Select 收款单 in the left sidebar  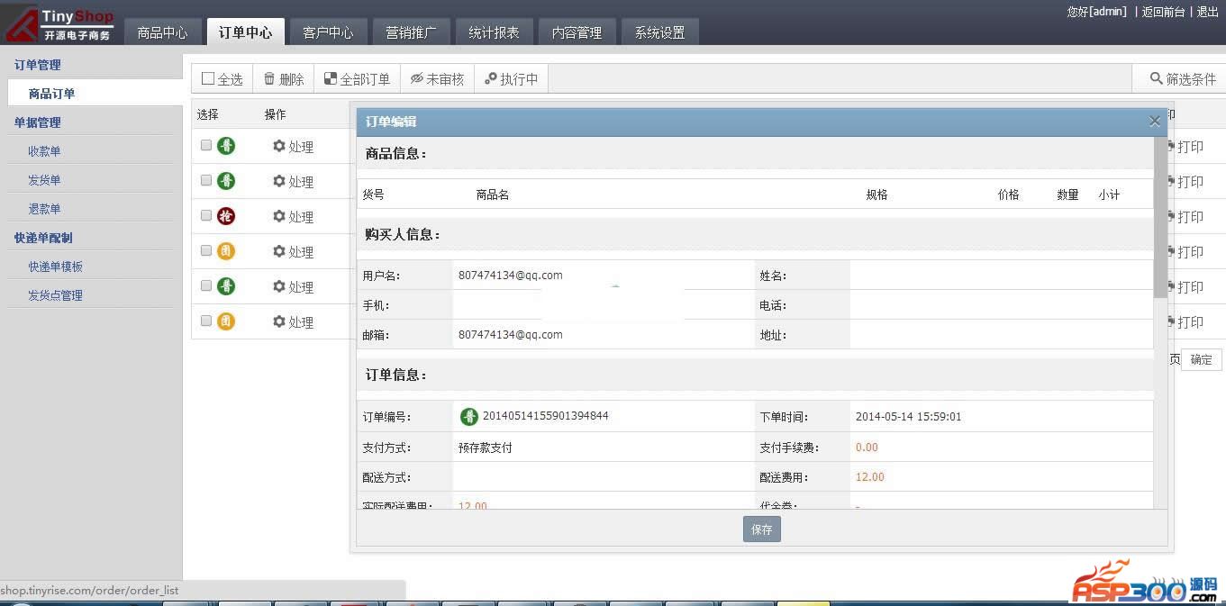tap(44, 151)
